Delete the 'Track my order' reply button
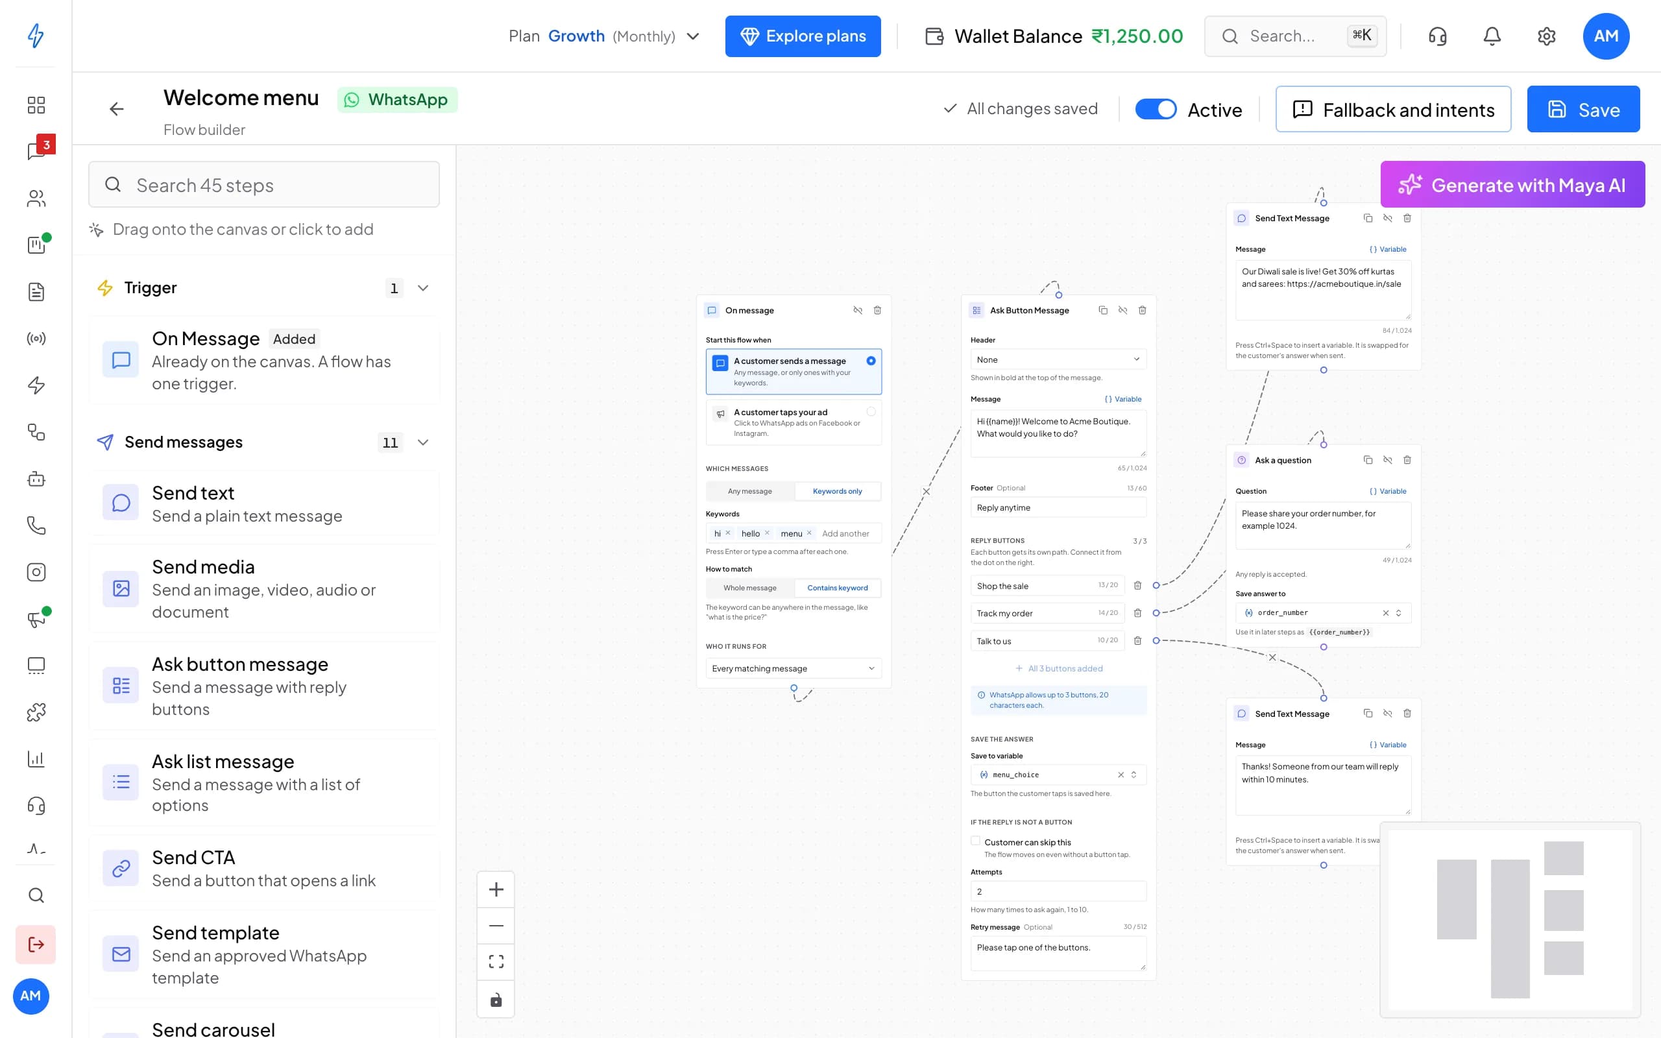Screen dimensions: 1661x1038 [x=1137, y=613]
